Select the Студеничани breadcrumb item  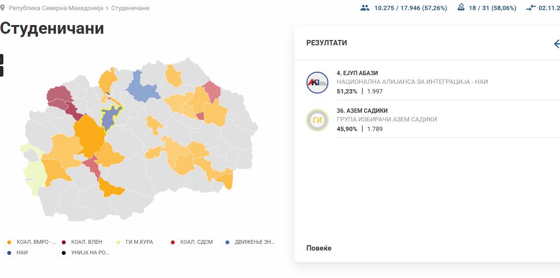[130, 8]
